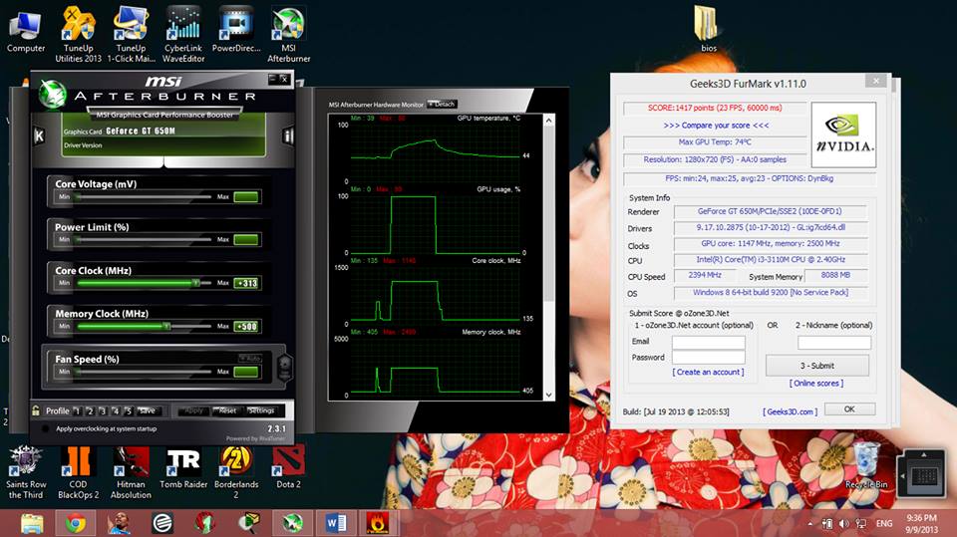The height and width of the screenshot is (537, 957).
Task: Open the Recycle Bin
Action: coord(866,466)
